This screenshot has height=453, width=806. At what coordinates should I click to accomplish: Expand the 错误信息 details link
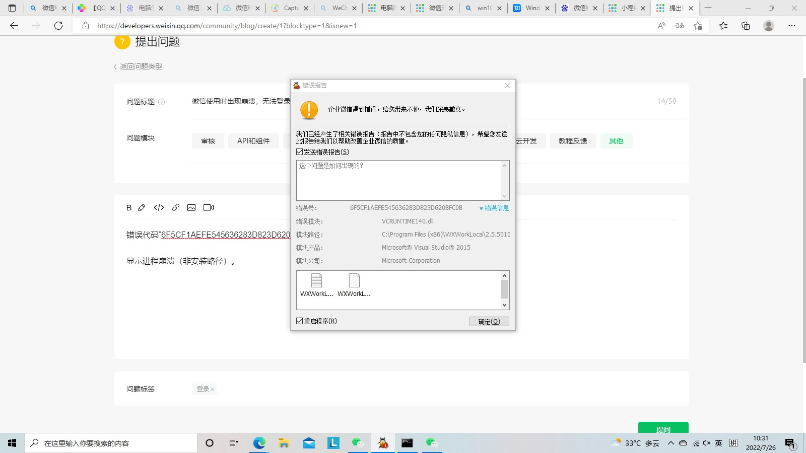click(494, 208)
